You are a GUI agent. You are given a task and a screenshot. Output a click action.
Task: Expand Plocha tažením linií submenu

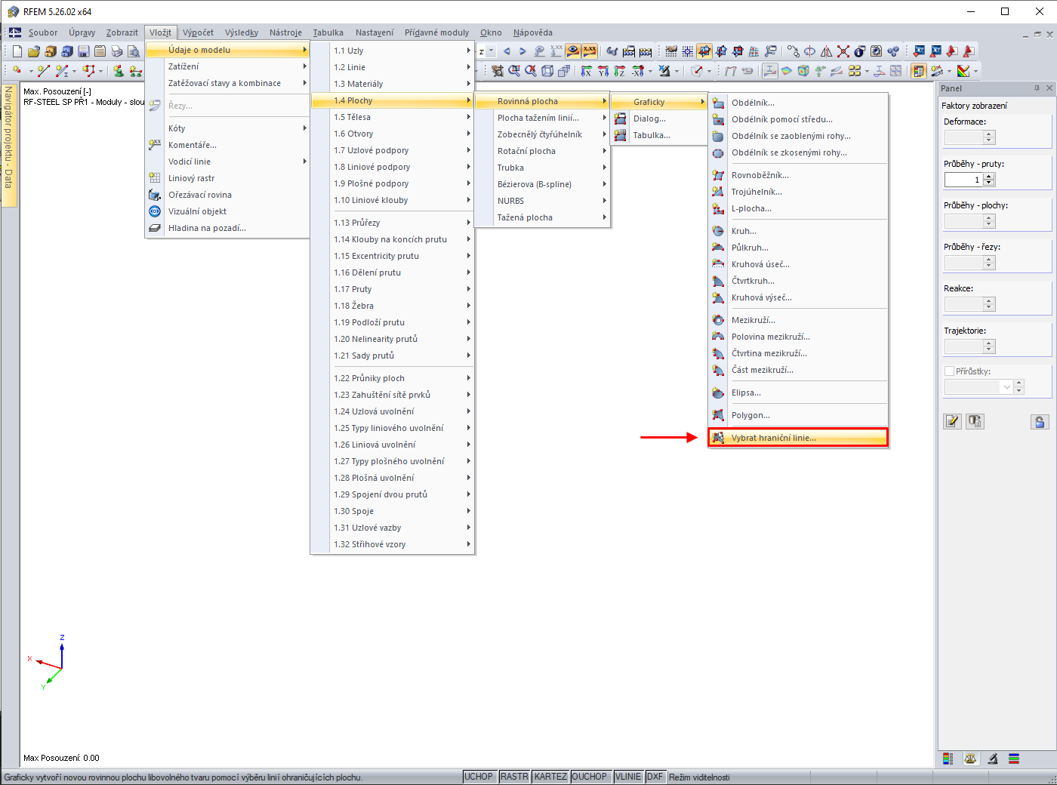click(543, 118)
